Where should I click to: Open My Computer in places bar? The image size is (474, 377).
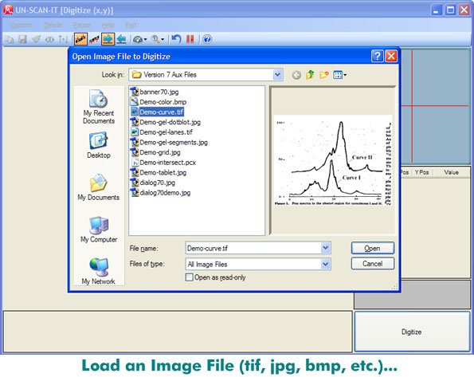(99, 230)
